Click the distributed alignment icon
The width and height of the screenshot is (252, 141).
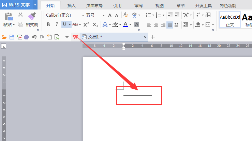tap(177, 25)
